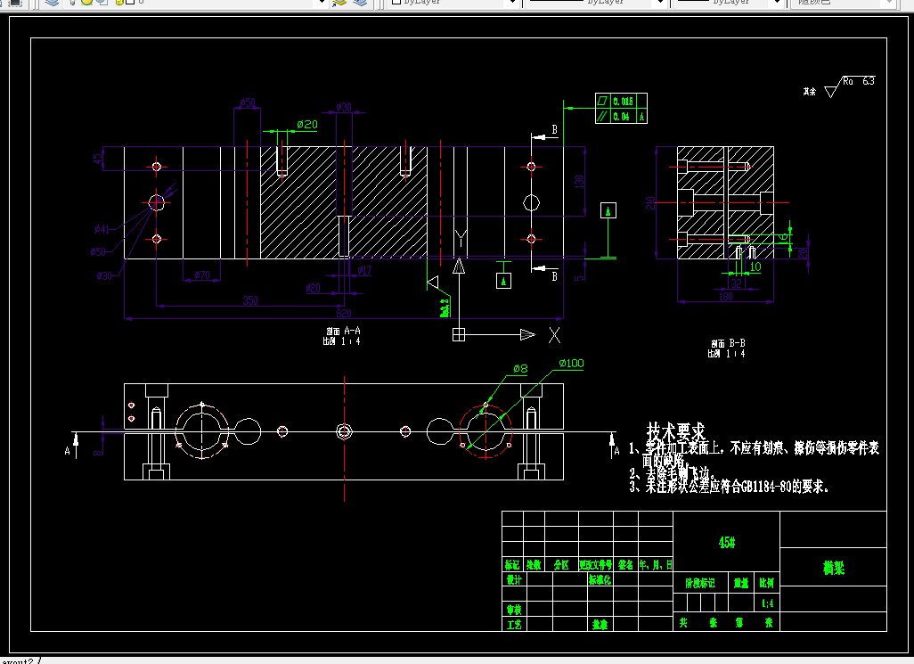Viewport: 914px width, 664px height.
Task: Select the flatness symbol in tolerance frame
Action: click(602, 101)
